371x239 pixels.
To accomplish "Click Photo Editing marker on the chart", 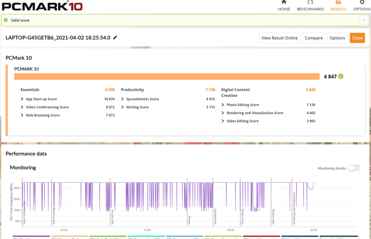I will (x=242, y=217).
